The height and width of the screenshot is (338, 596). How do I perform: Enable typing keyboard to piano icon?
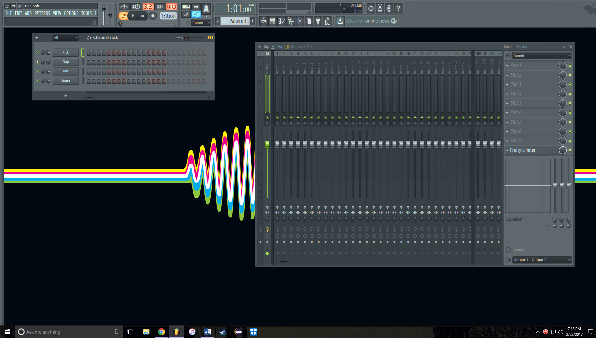click(x=186, y=6)
